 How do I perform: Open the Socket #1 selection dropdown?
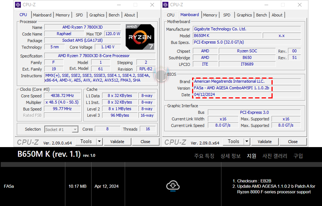pos(61,130)
